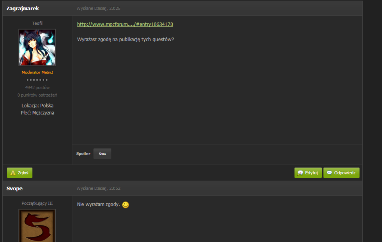Click the edit icon on Edytuj

pos(300,173)
